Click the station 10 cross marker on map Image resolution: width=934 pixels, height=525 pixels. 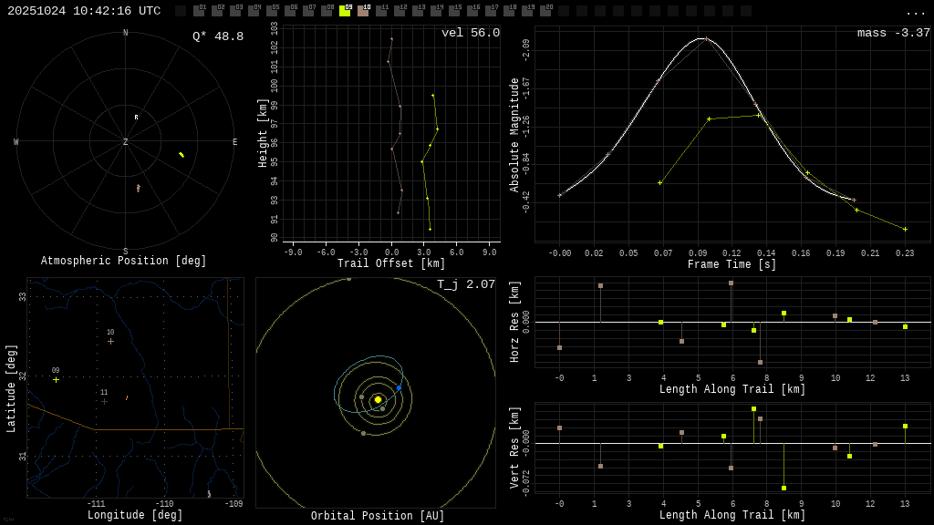110,341
